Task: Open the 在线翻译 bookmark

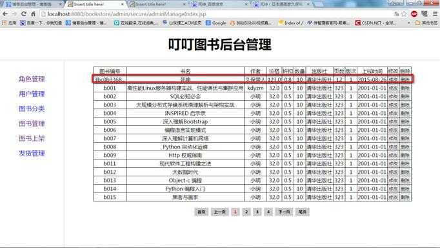Action: point(136,23)
